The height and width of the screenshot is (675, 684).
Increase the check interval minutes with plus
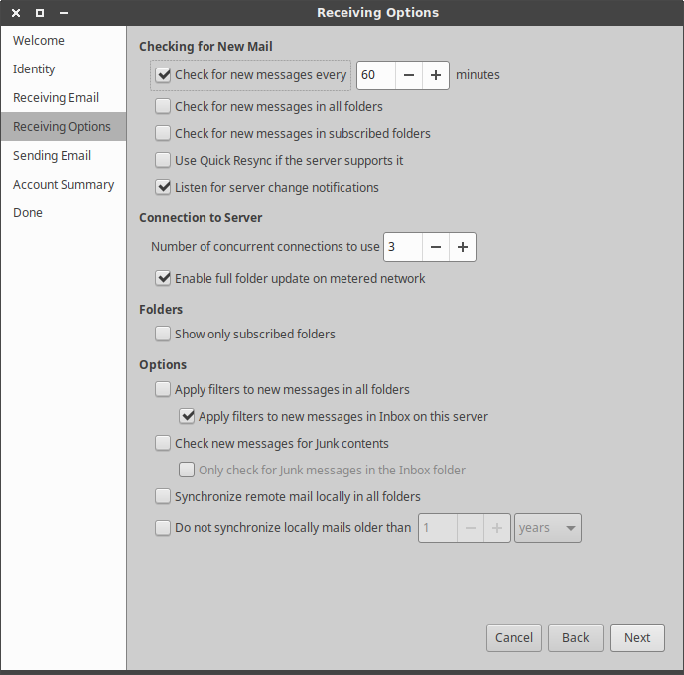point(436,75)
